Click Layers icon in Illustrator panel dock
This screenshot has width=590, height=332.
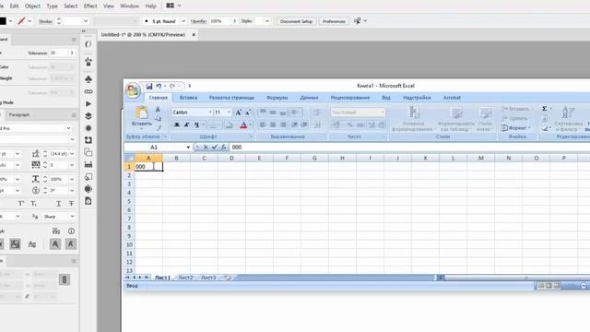pos(88,115)
